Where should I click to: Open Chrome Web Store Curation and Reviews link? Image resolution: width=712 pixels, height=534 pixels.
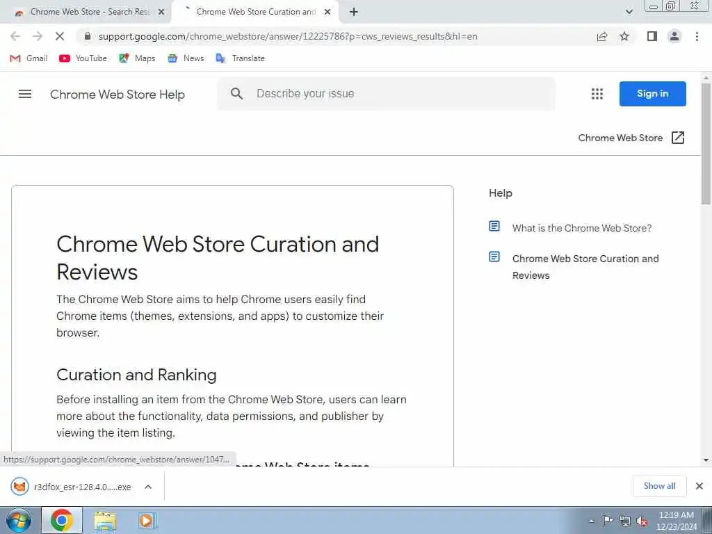click(x=585, y=267)
